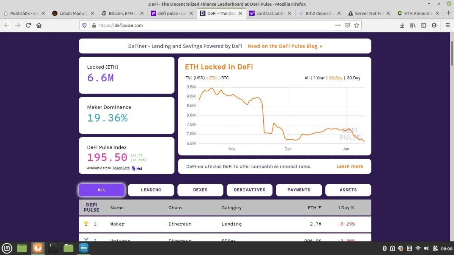Open the Library bookmarks icon
Viewport: 454px width, 255px height.
pyautogui.click(x=413, y=25)
